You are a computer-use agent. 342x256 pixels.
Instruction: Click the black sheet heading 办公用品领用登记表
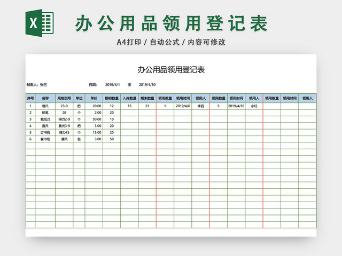[x=171, y=70]
